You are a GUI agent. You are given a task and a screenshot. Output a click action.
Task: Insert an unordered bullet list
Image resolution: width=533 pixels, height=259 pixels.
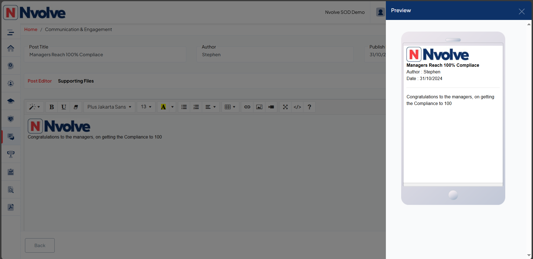pos(184,107)
